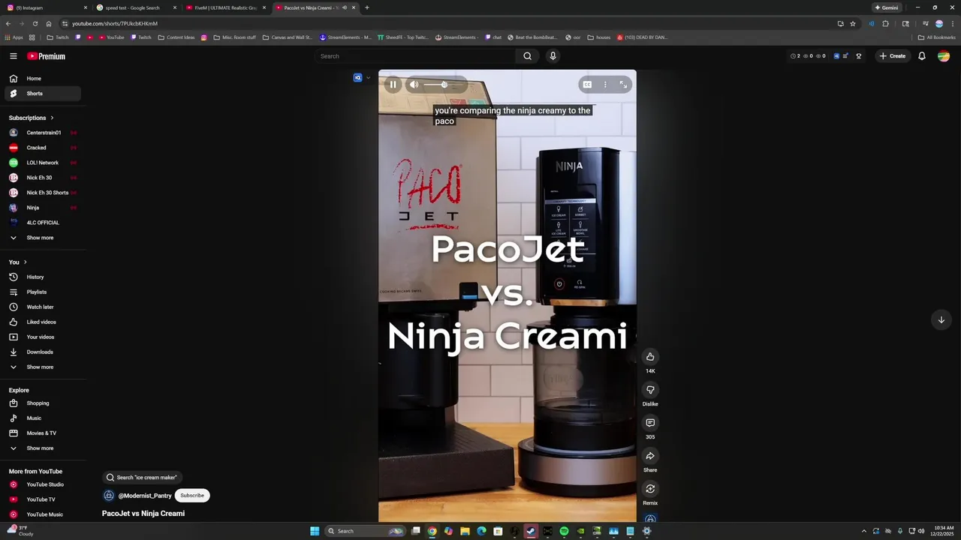Open Home in the sidebar
This screenshot has width=961, height=540.
point(43,79)
